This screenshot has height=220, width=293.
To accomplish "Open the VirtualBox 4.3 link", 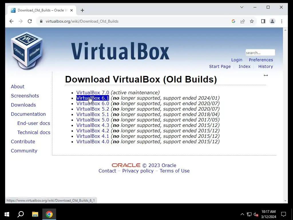I will [92, 125].
